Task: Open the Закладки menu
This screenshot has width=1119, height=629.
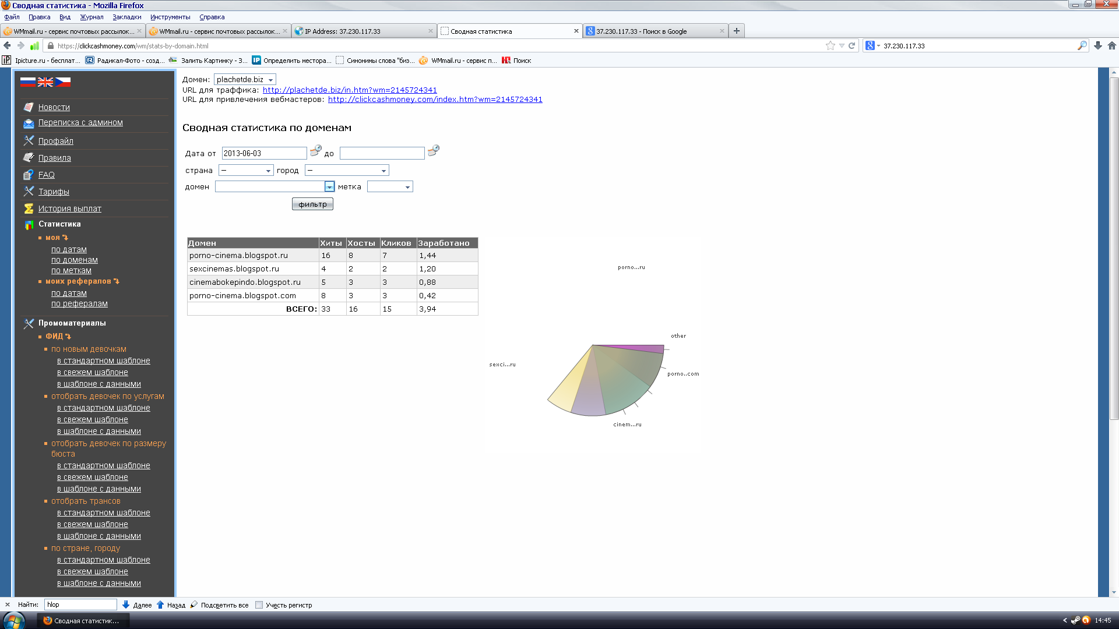Action: tap(127, 17)
